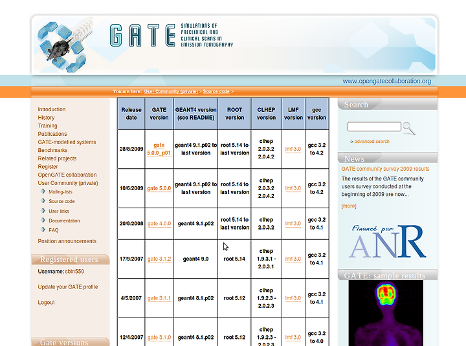Open the advanced search link
466x346 pixels.
point(372,142)
